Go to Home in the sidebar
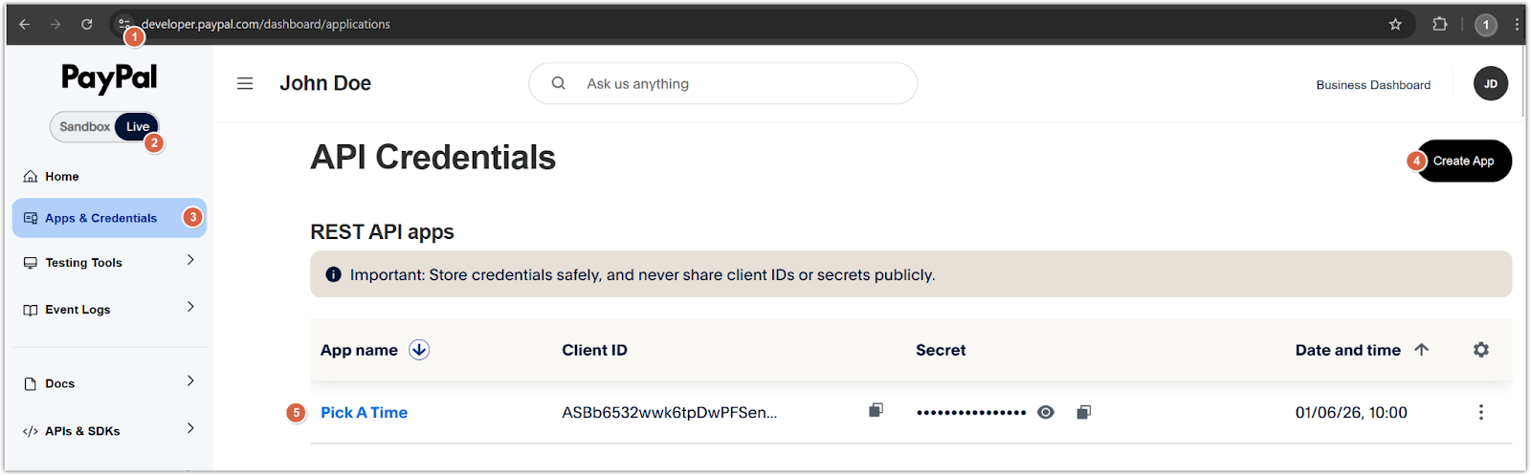This screenshot has width=1531, height=476. pos(62,177)
